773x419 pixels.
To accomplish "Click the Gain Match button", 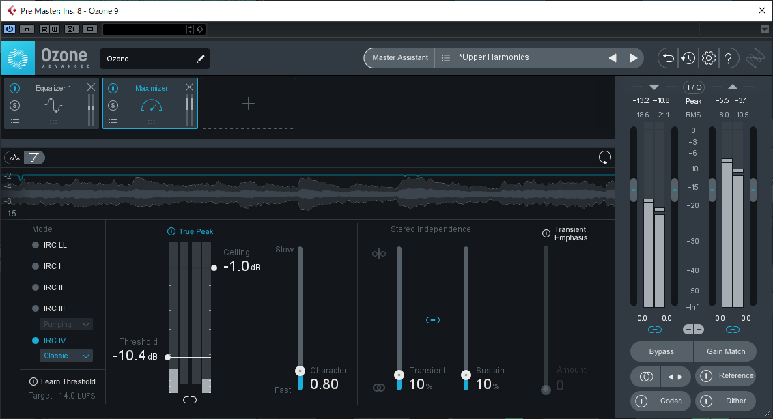I will pos(726,351).
